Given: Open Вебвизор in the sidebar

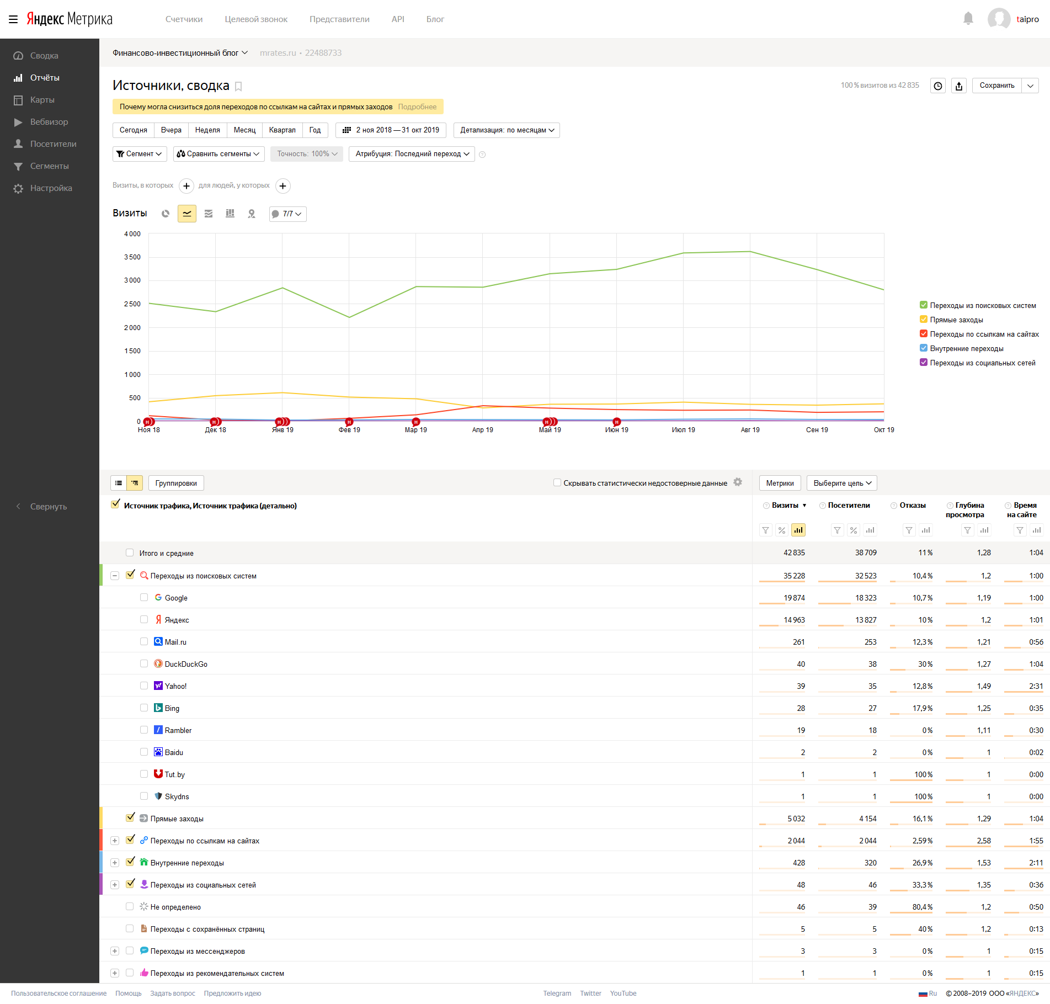Looking at the screenshot, I should click(x=49, y=122).
